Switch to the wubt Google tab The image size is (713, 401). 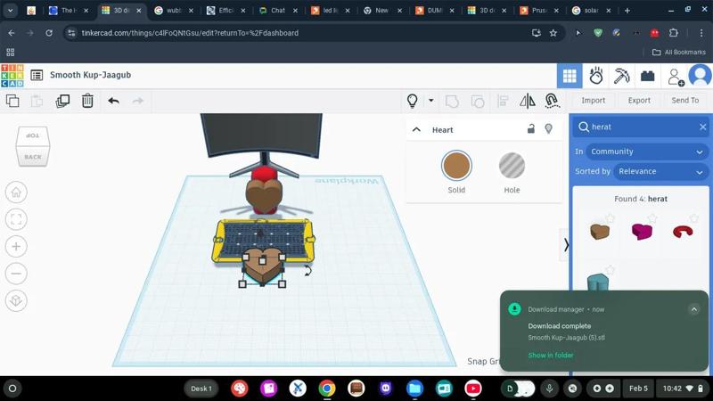pyautogui.click(x=174, y=10)
